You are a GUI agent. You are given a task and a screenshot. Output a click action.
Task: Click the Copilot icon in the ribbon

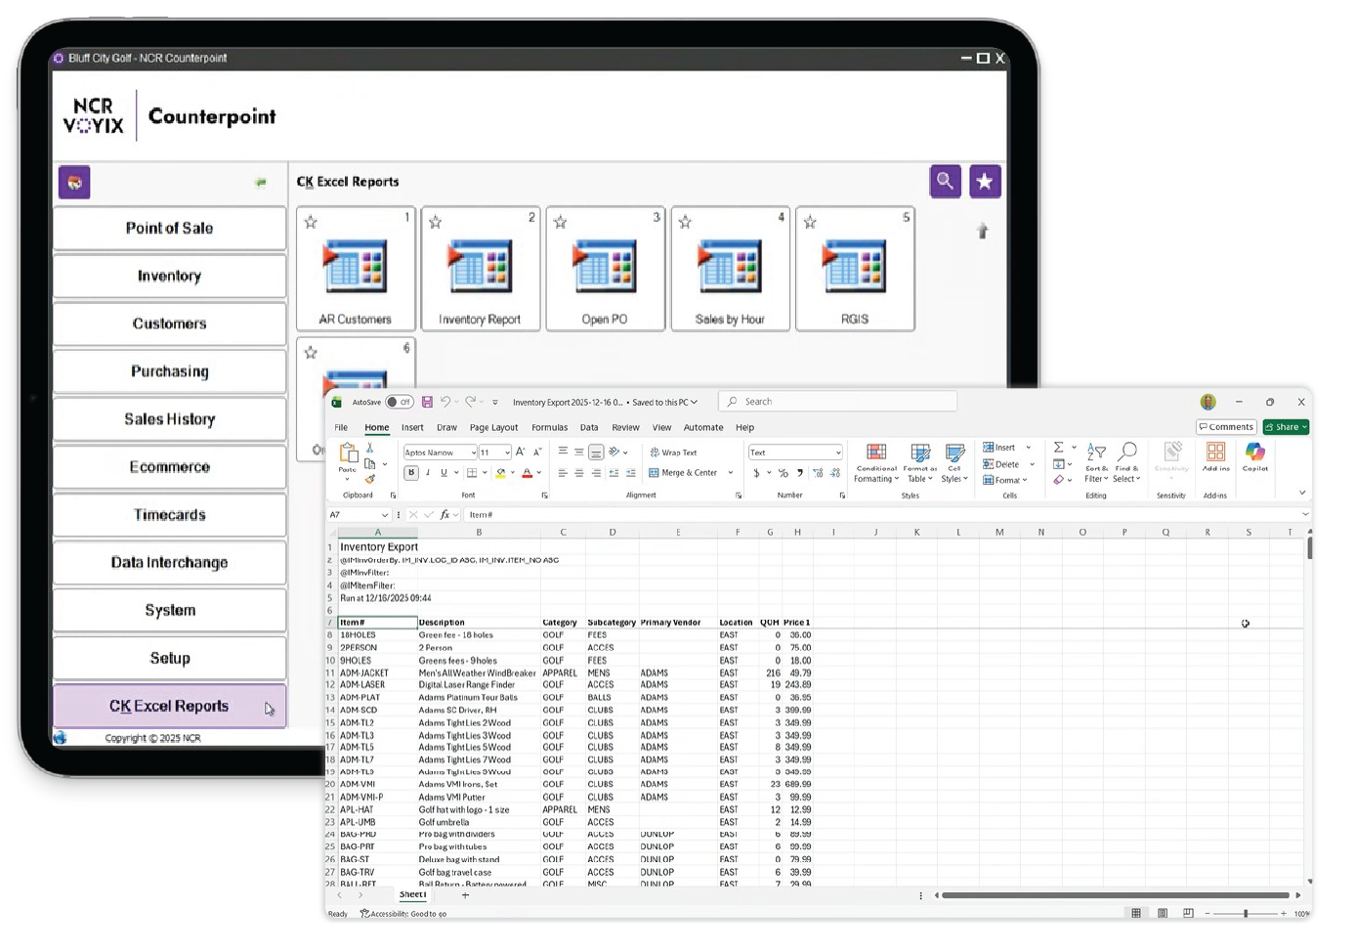[x=1255, y=456]
